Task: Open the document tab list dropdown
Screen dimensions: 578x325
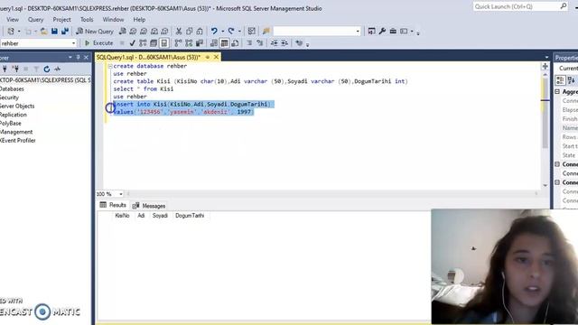Action: [x=546, y=57]
